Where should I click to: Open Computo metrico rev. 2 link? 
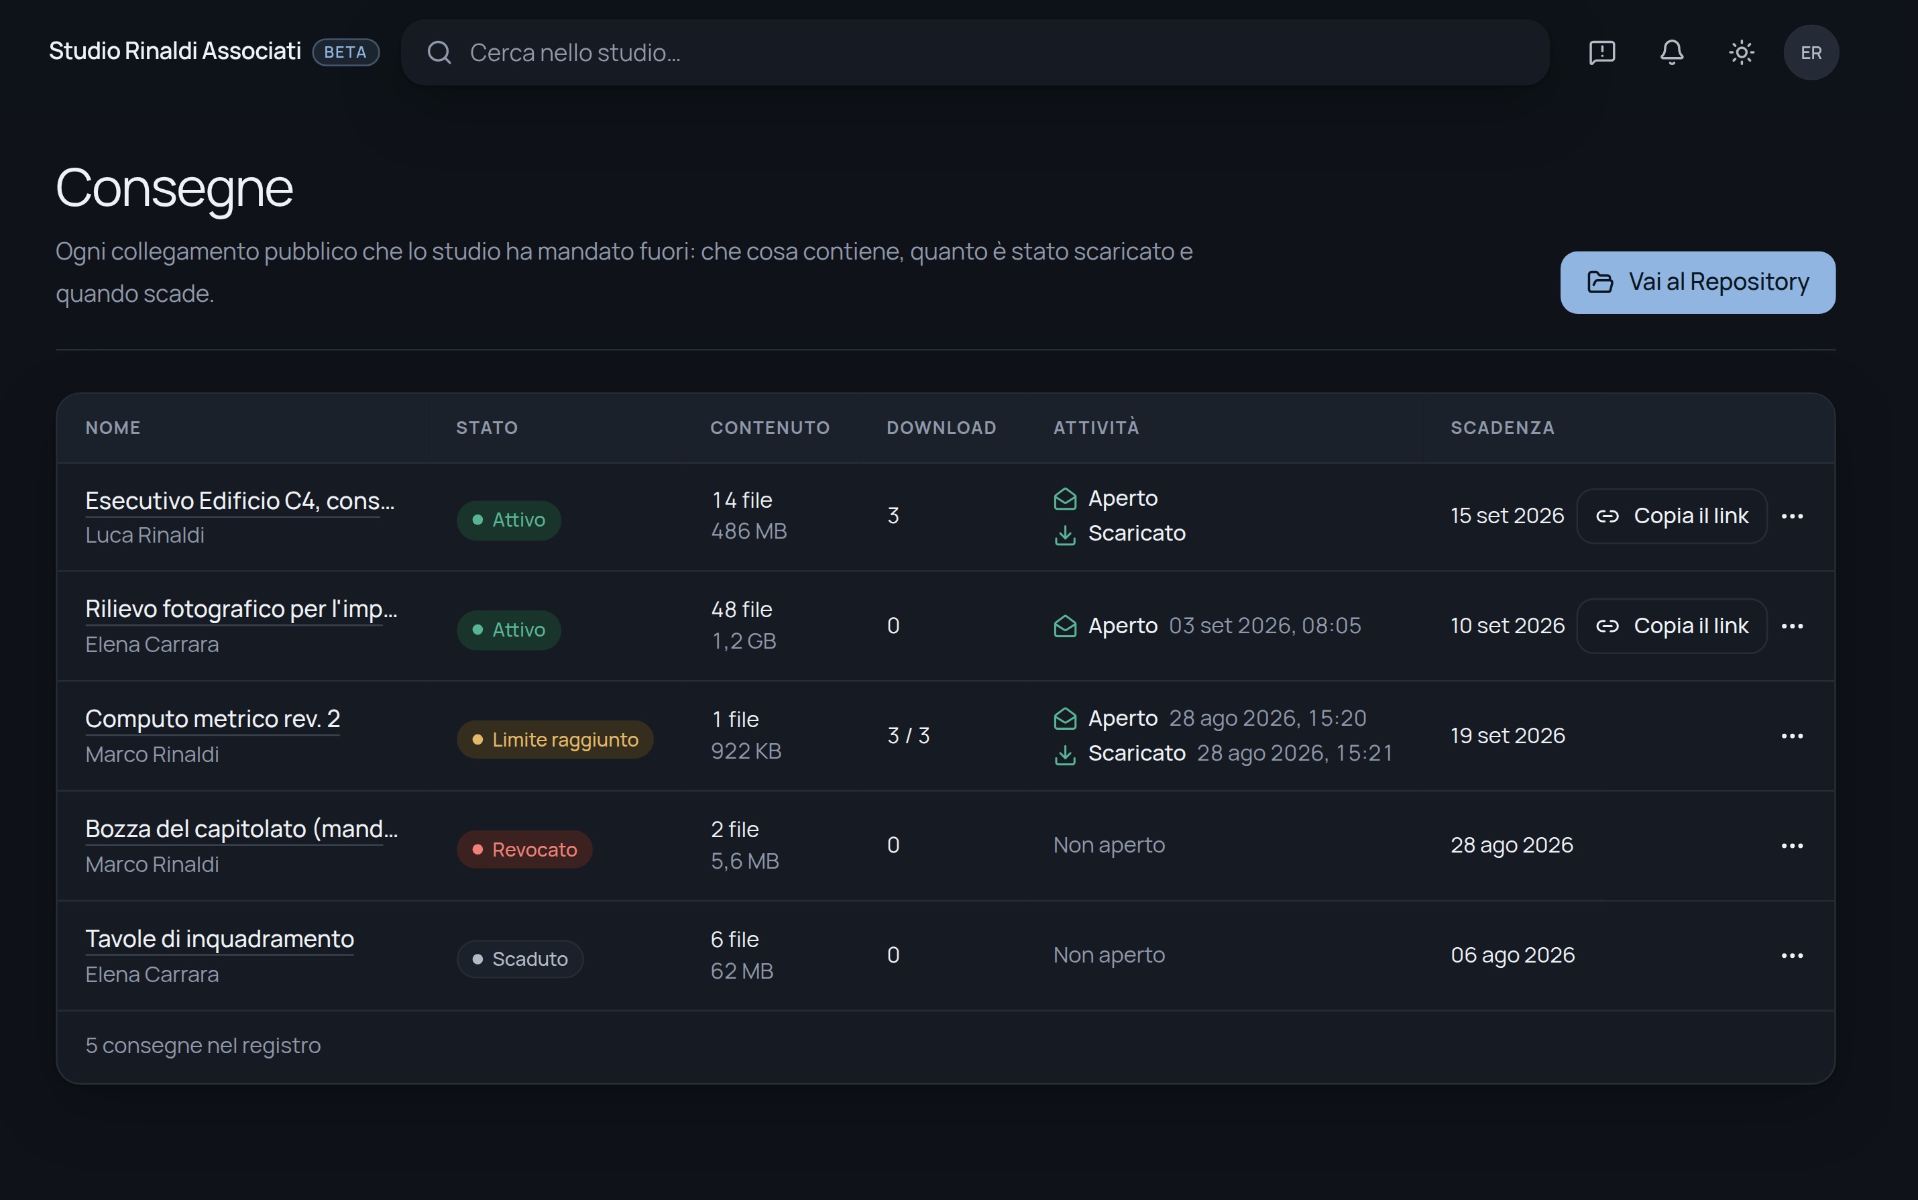click(x=213, y=719)
